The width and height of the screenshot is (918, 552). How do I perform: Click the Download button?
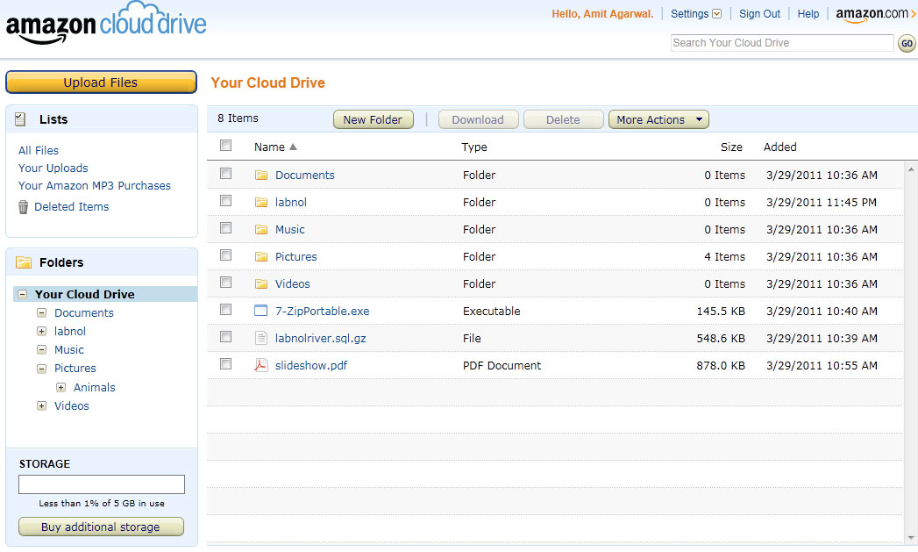tap(479, 119)
